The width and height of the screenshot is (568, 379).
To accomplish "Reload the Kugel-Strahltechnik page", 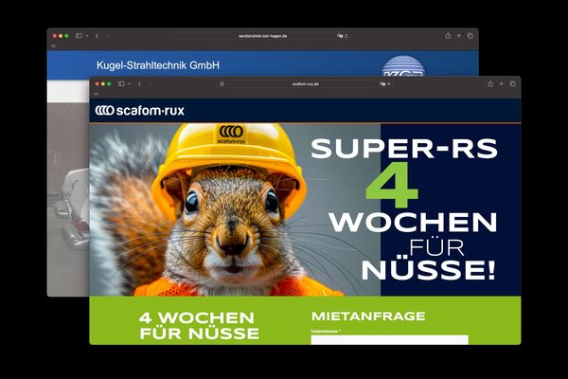I will click(346, 36).
